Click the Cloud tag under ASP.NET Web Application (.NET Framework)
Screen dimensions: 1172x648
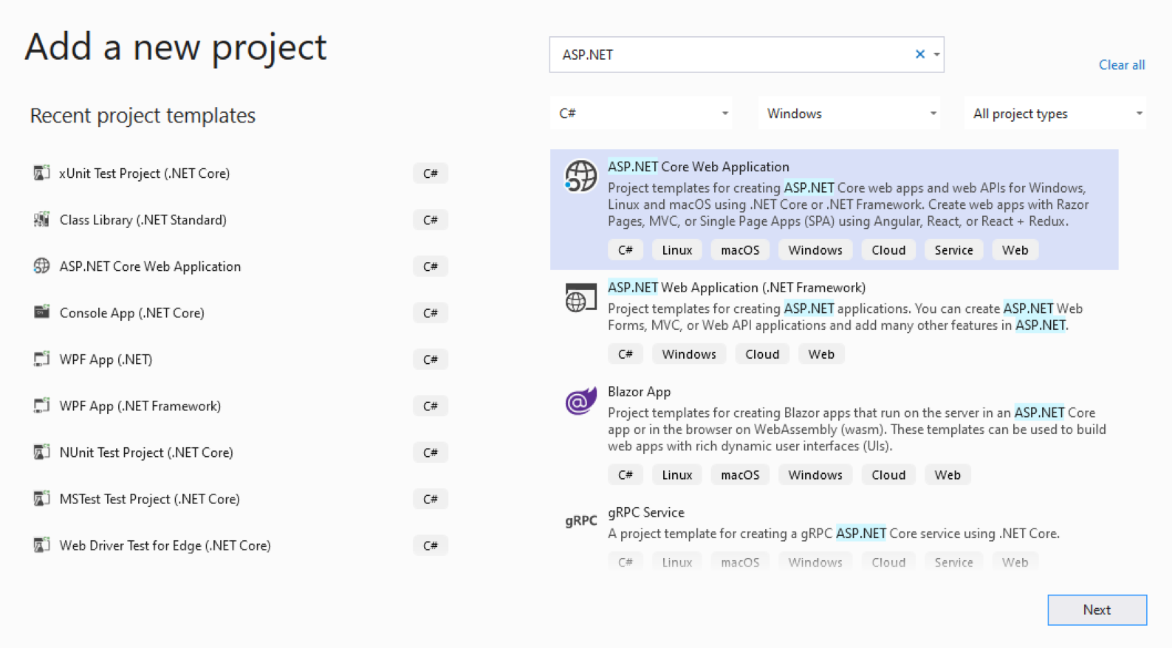[762, 354]
